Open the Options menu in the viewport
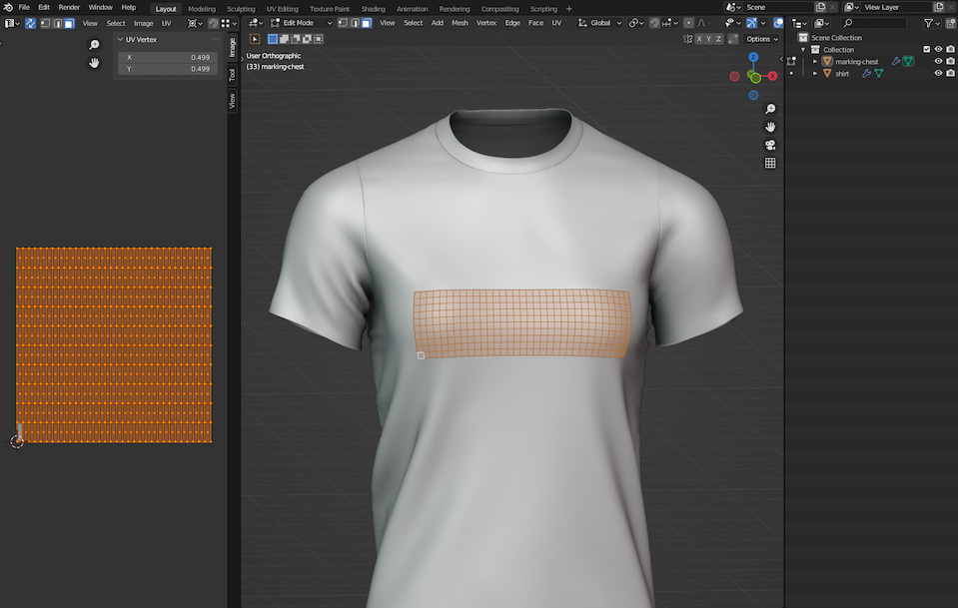Image resolution: width=958 pixels, height=608 pixels. pyautogui.click(x=760, y=39)
